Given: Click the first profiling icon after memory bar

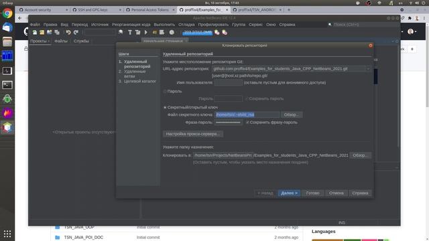Looking at the screenshot, I should point(217,33).
